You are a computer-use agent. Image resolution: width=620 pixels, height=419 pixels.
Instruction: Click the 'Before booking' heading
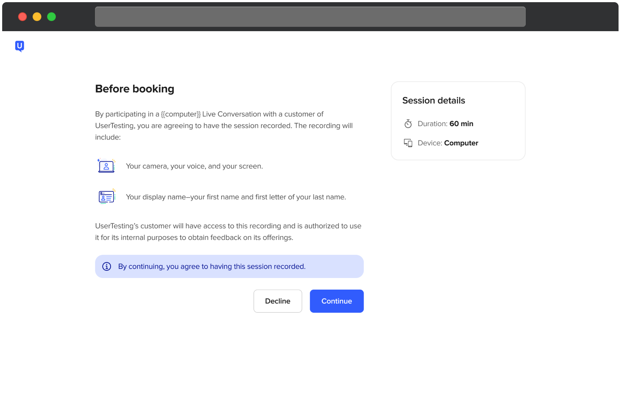click(135, 89)
